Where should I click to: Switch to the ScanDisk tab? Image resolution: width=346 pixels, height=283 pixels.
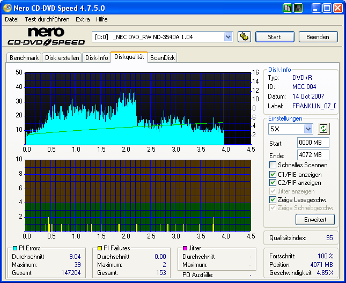click(x=162, y=57)
